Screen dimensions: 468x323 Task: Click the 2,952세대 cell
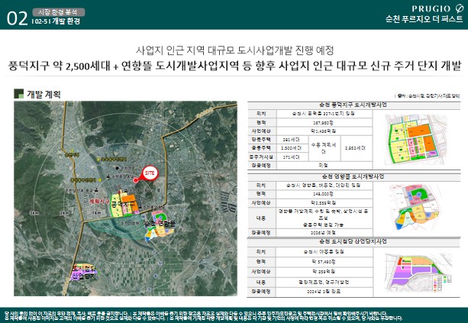click(x=356, y=148)
